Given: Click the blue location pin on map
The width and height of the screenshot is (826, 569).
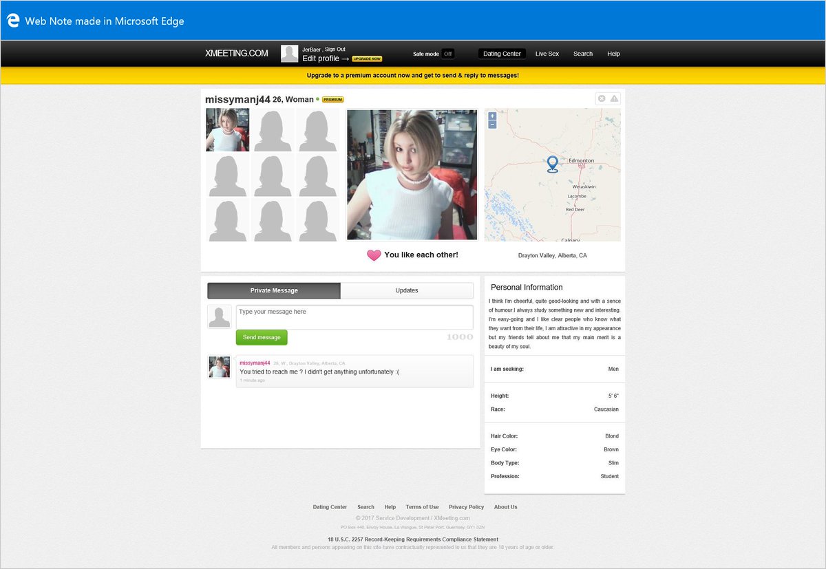Looking at the screenshot, I should [552, 164].
